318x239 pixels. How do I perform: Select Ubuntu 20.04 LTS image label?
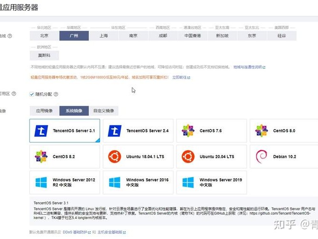click(x=217, y=157)
